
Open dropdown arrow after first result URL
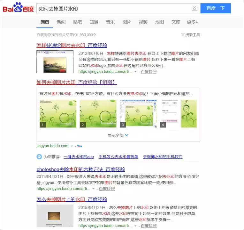coord(135,72)
